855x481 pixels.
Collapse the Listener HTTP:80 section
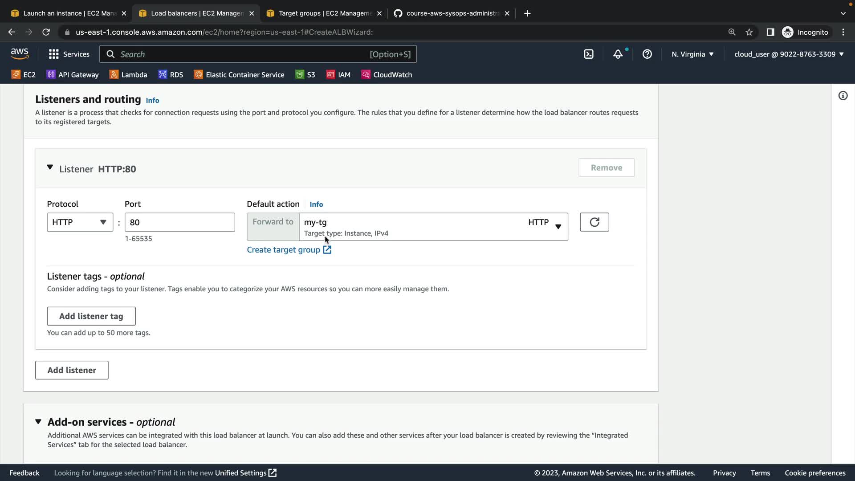click(50, 168)
